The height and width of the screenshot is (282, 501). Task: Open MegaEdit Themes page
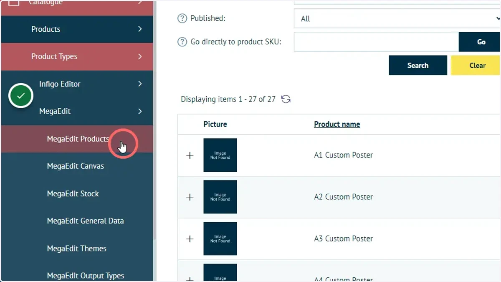(77, 248)
